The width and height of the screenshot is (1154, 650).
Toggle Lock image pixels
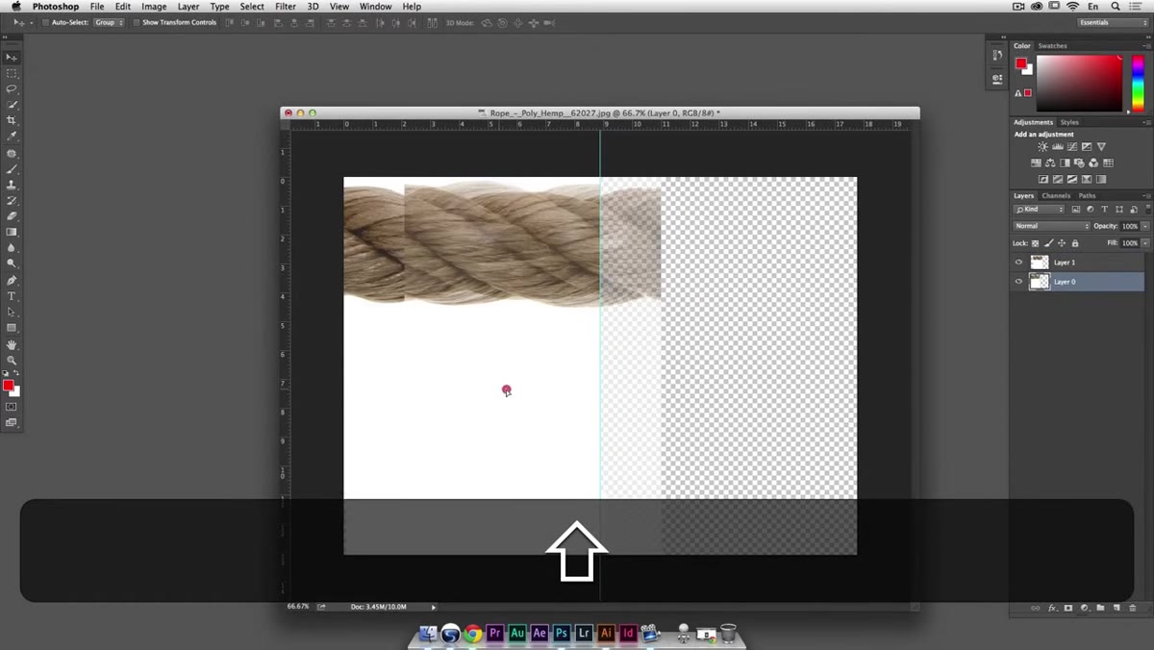pyautogui.click(x=1049, y=243)
